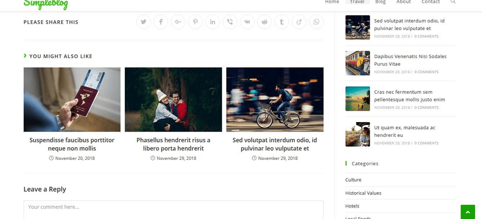Image resolution: width=482 pixels, height=219 pixels.
Task: Click inside the 'Your comment here...' box
Action: pos(174,210)
